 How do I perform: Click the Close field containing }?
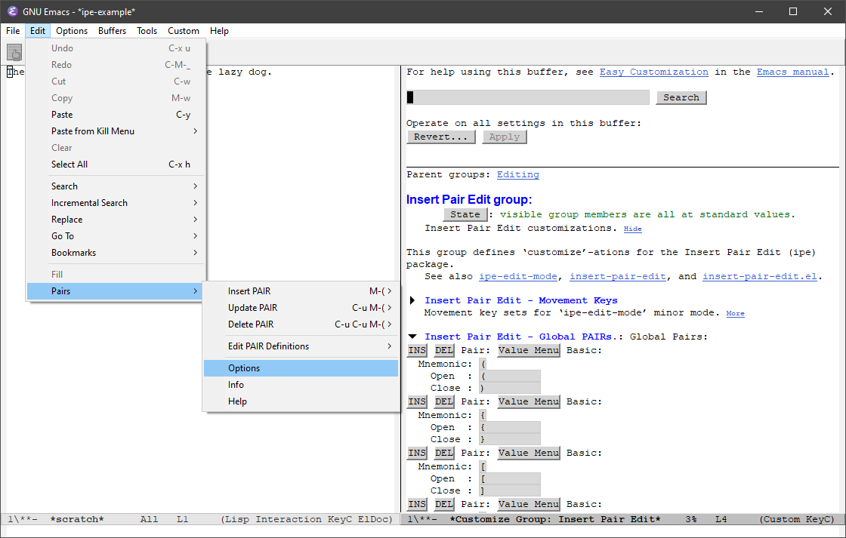click(x=510, y=439)
